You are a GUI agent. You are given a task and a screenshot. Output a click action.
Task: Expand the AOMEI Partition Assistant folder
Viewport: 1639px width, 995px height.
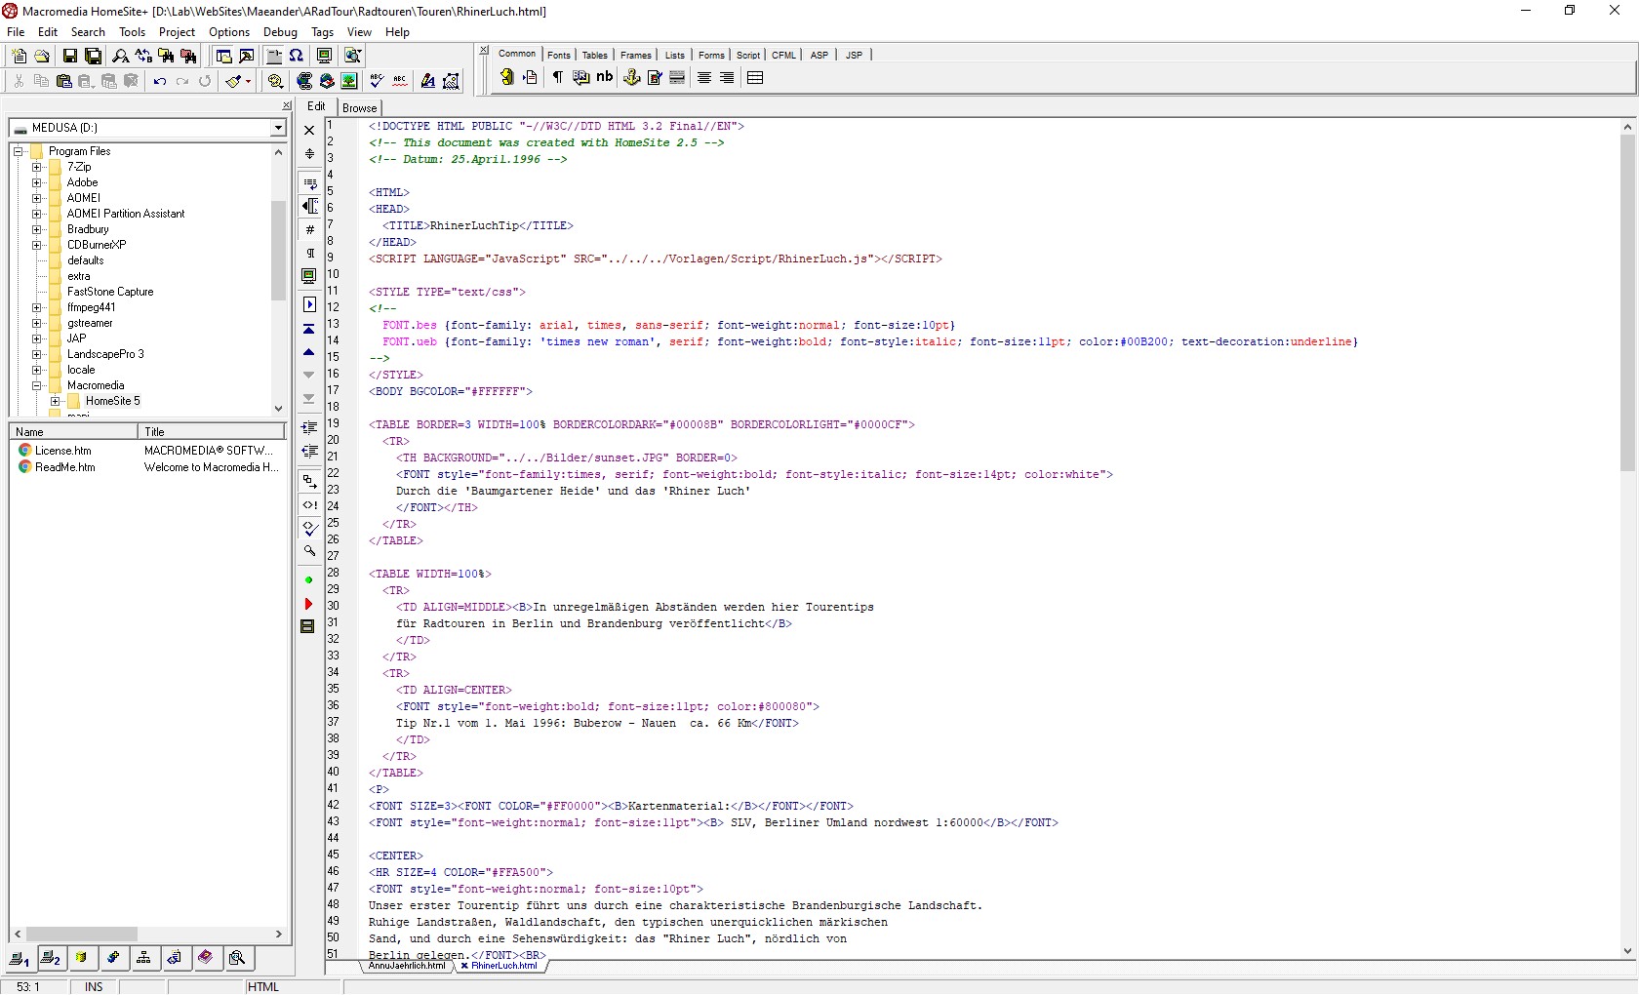pyautogui.click(x=37, y=214)
